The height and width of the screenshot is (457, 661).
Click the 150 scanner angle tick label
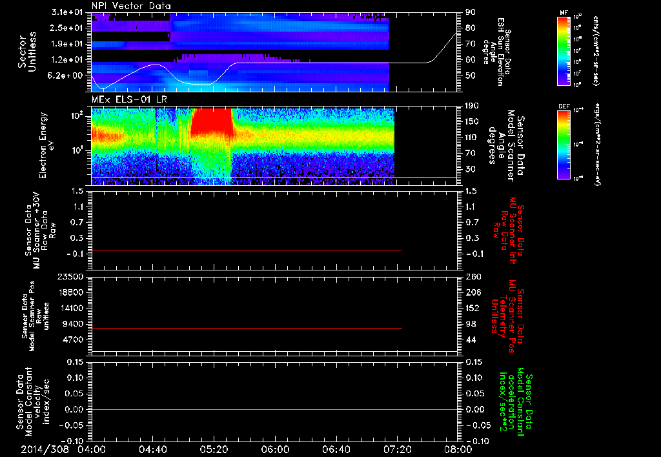click(x=472, y=122)
